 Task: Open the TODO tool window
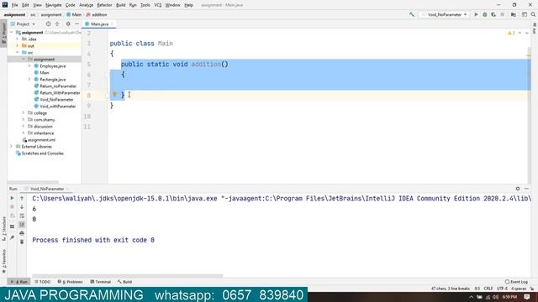(x=43, y=282)
